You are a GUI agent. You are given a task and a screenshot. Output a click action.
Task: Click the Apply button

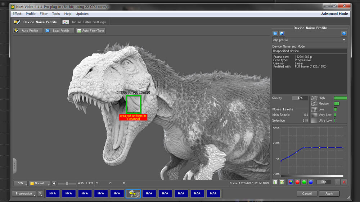(329, 193)
